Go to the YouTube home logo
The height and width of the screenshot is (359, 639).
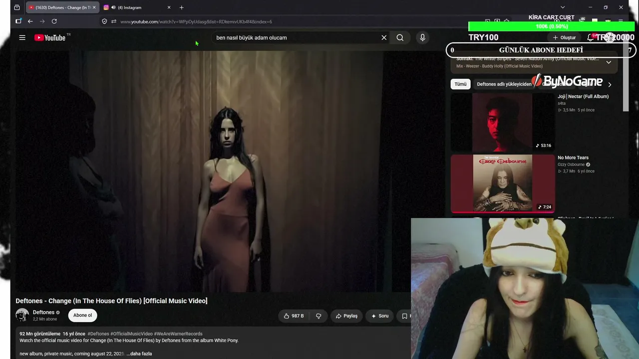pyautogui.click(x=50, y=37)
